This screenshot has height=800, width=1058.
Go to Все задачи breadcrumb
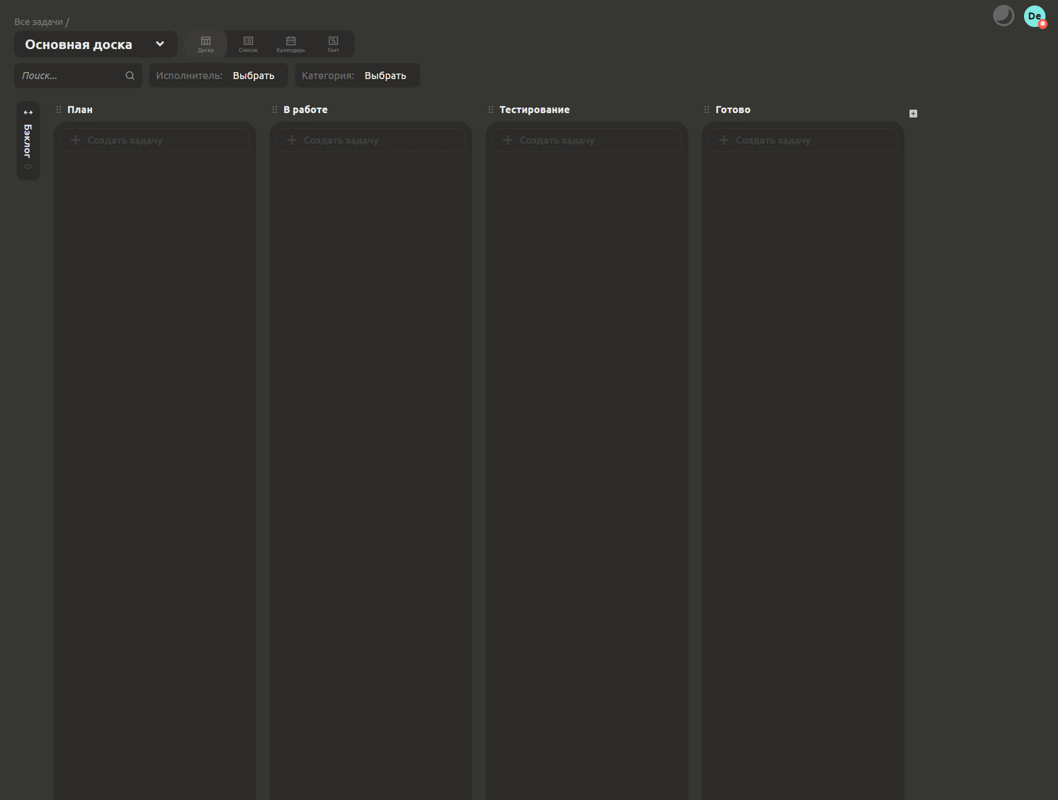click(x=39, y=22)
